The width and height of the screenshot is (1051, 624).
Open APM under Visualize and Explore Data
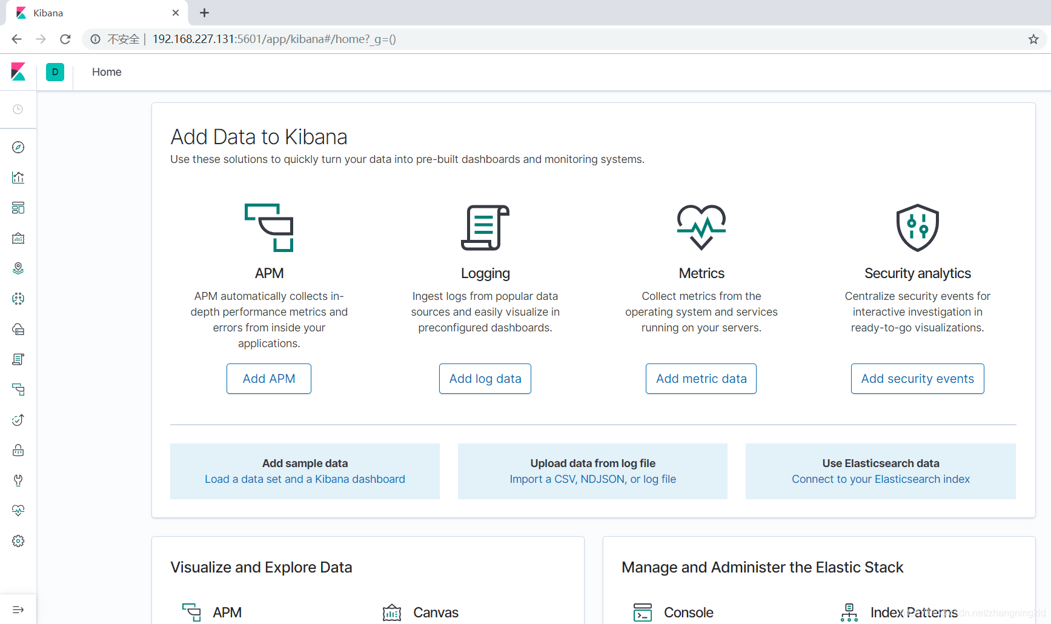(x=212, y=612)
